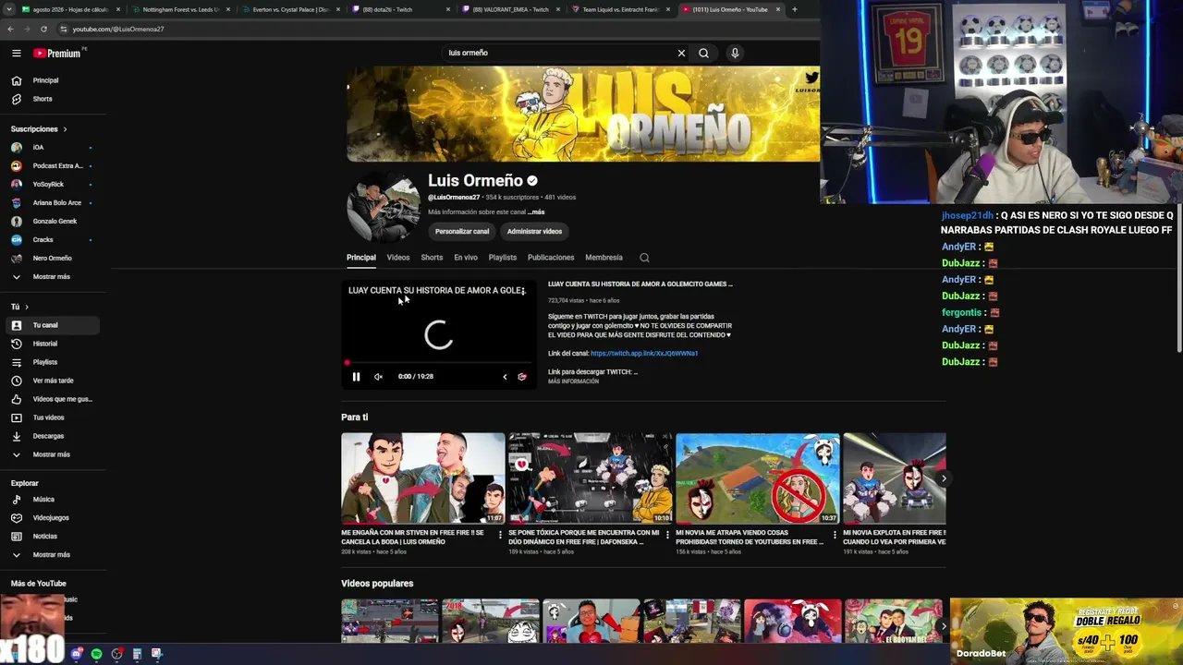
Task: Unmute the featured video player
Action: tap(378, 377)
